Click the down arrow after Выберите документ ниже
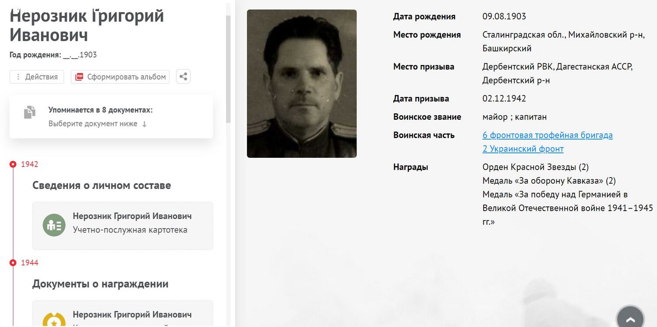Viewport: 657px width, 327px height. [x=144, y=124]
